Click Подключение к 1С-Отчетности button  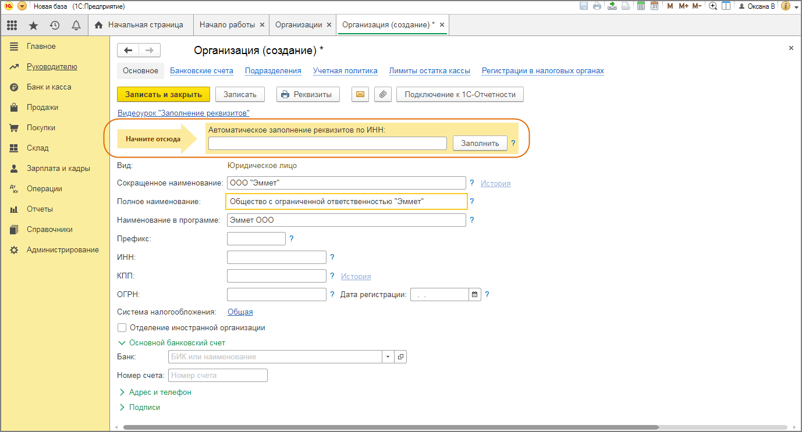[460, 94]
